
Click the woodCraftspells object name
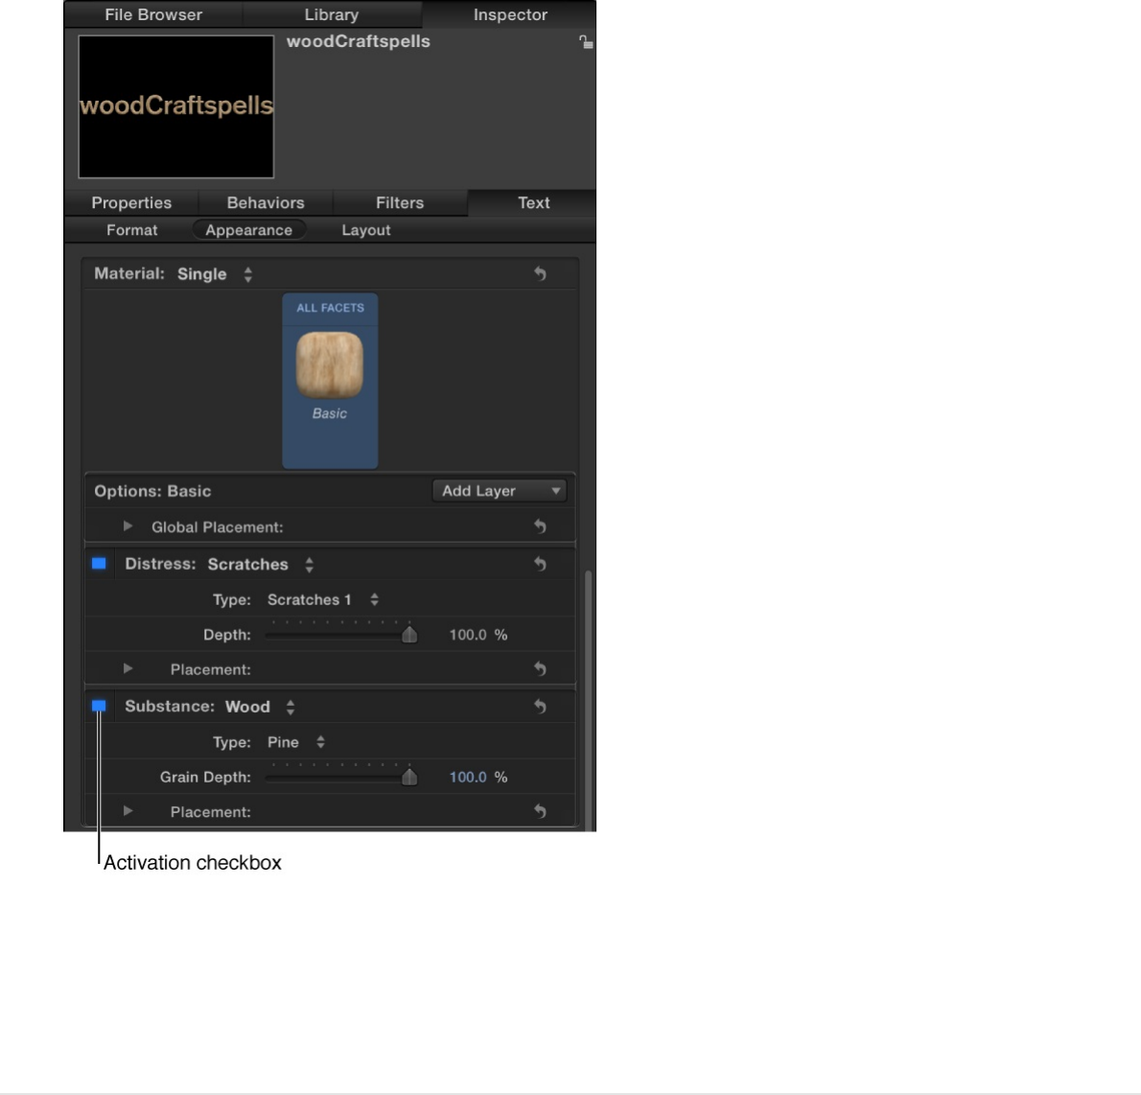(x=358, y=41)
